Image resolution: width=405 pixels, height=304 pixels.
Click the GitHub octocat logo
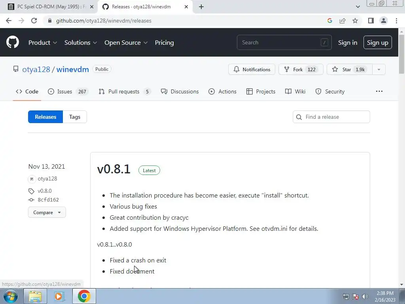tap(13, 42)
